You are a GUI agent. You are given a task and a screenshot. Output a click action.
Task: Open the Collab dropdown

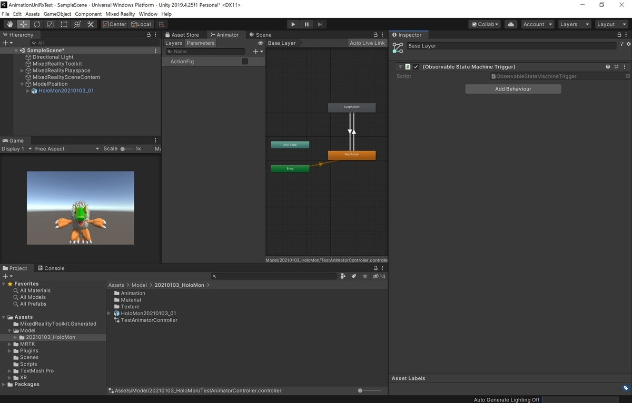[485, 24]
